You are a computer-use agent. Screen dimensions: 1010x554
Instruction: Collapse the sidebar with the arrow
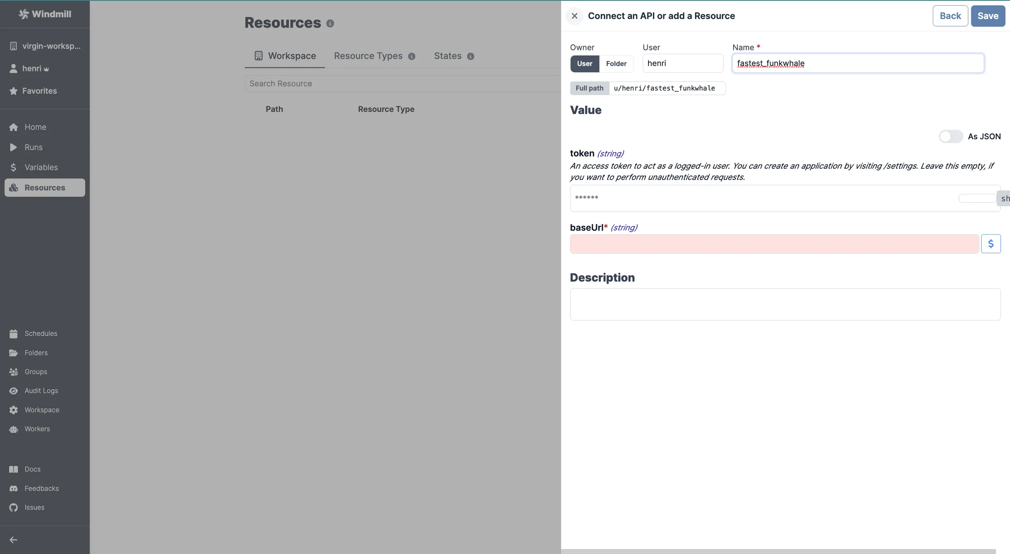(x=13, y=539)
